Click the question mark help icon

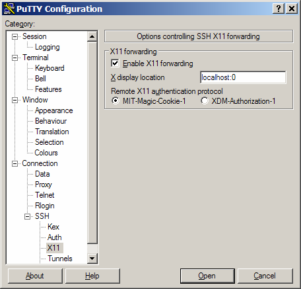point(279,9)
